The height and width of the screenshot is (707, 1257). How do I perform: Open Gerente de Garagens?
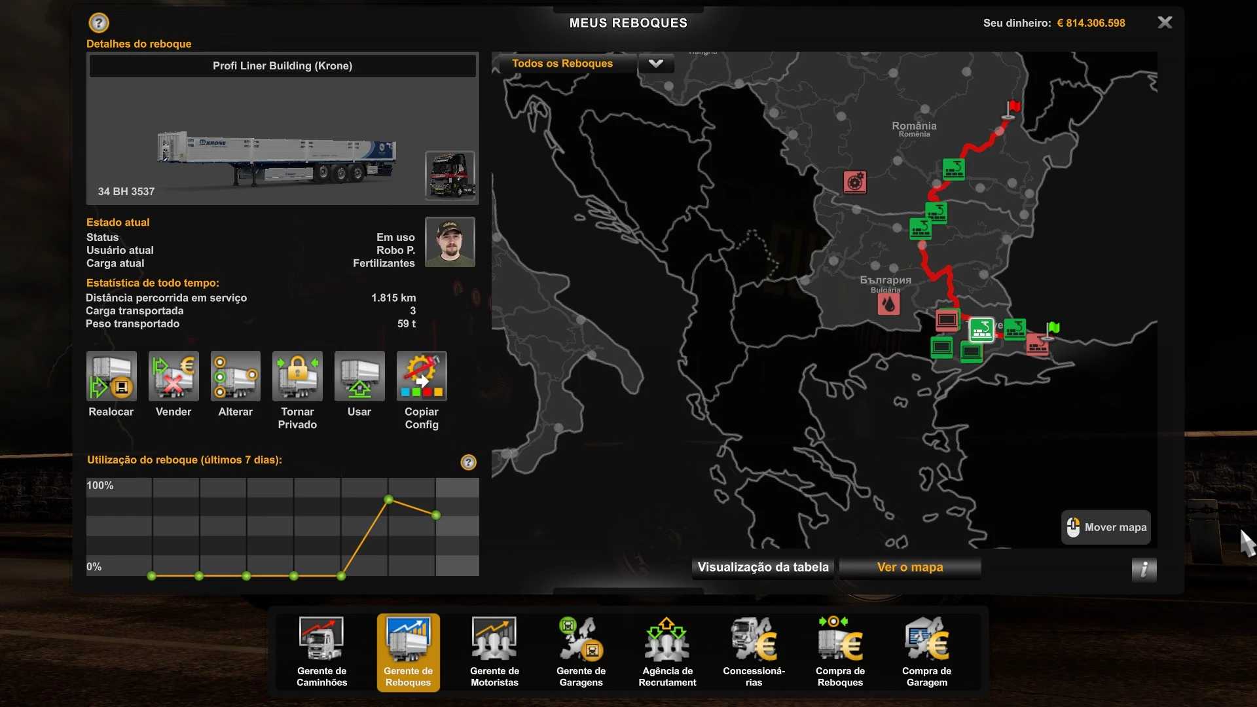pyautogui.click(x=581, y=651)
